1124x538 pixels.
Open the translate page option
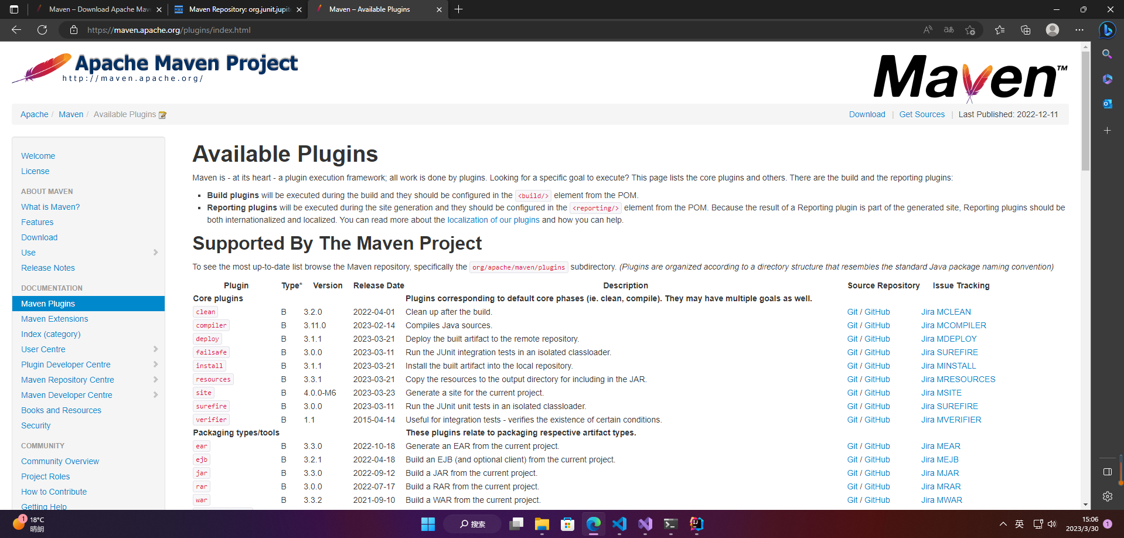click(949, 30)
